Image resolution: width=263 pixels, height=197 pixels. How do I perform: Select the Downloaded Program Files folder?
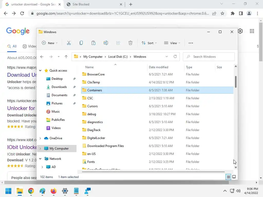pos(157,146)
